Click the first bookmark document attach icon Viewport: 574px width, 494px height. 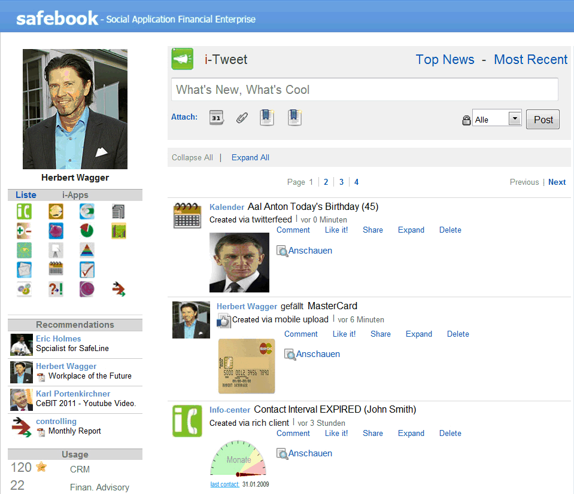click(x=267, y=117)
